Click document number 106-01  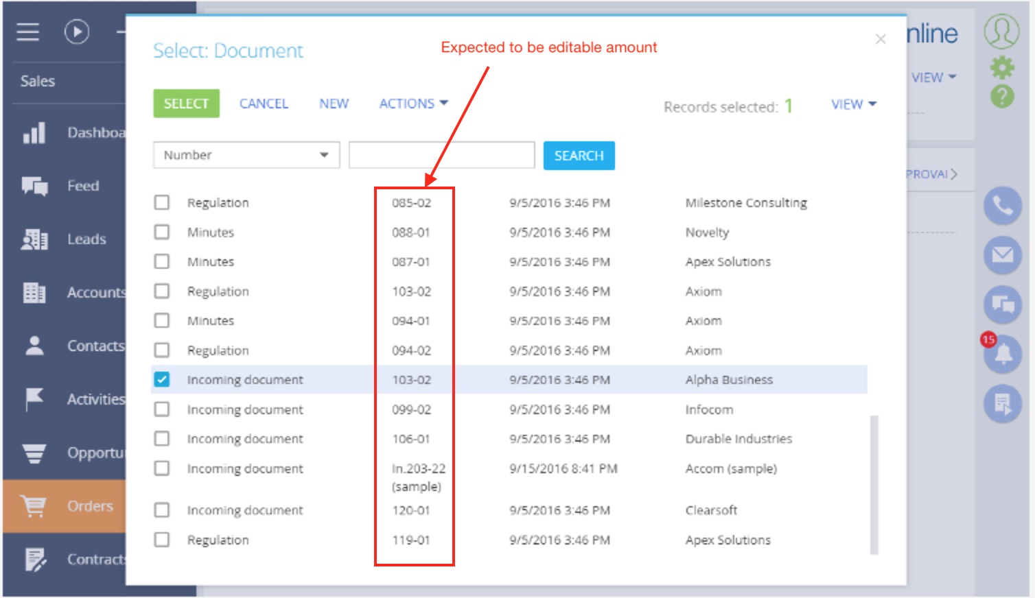[x=411, y=439]
